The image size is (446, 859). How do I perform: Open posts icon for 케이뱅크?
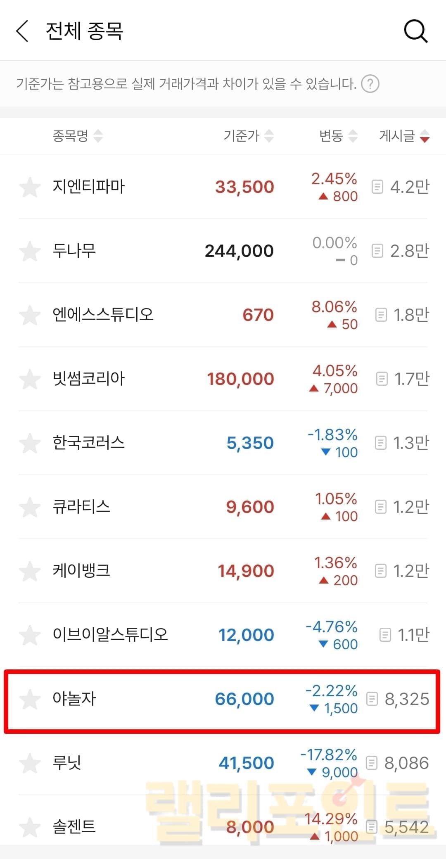tap(380, 571)
